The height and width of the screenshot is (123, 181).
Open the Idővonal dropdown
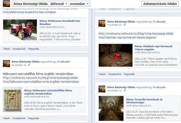coord(59,4)
